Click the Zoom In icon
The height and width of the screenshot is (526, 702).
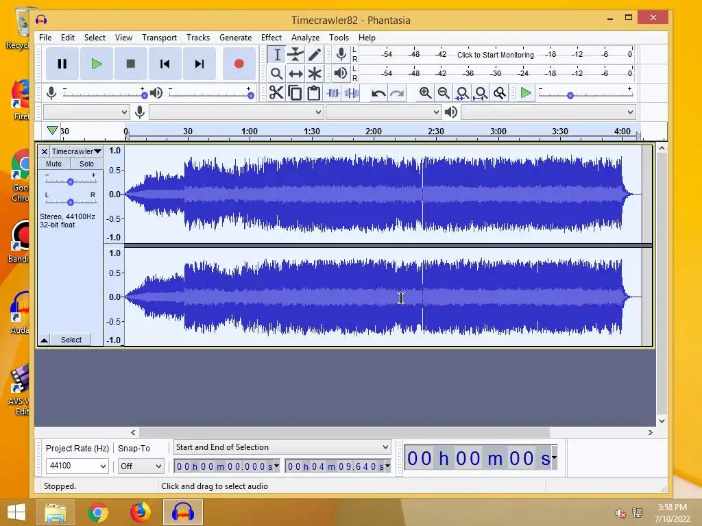click(425, 93)
